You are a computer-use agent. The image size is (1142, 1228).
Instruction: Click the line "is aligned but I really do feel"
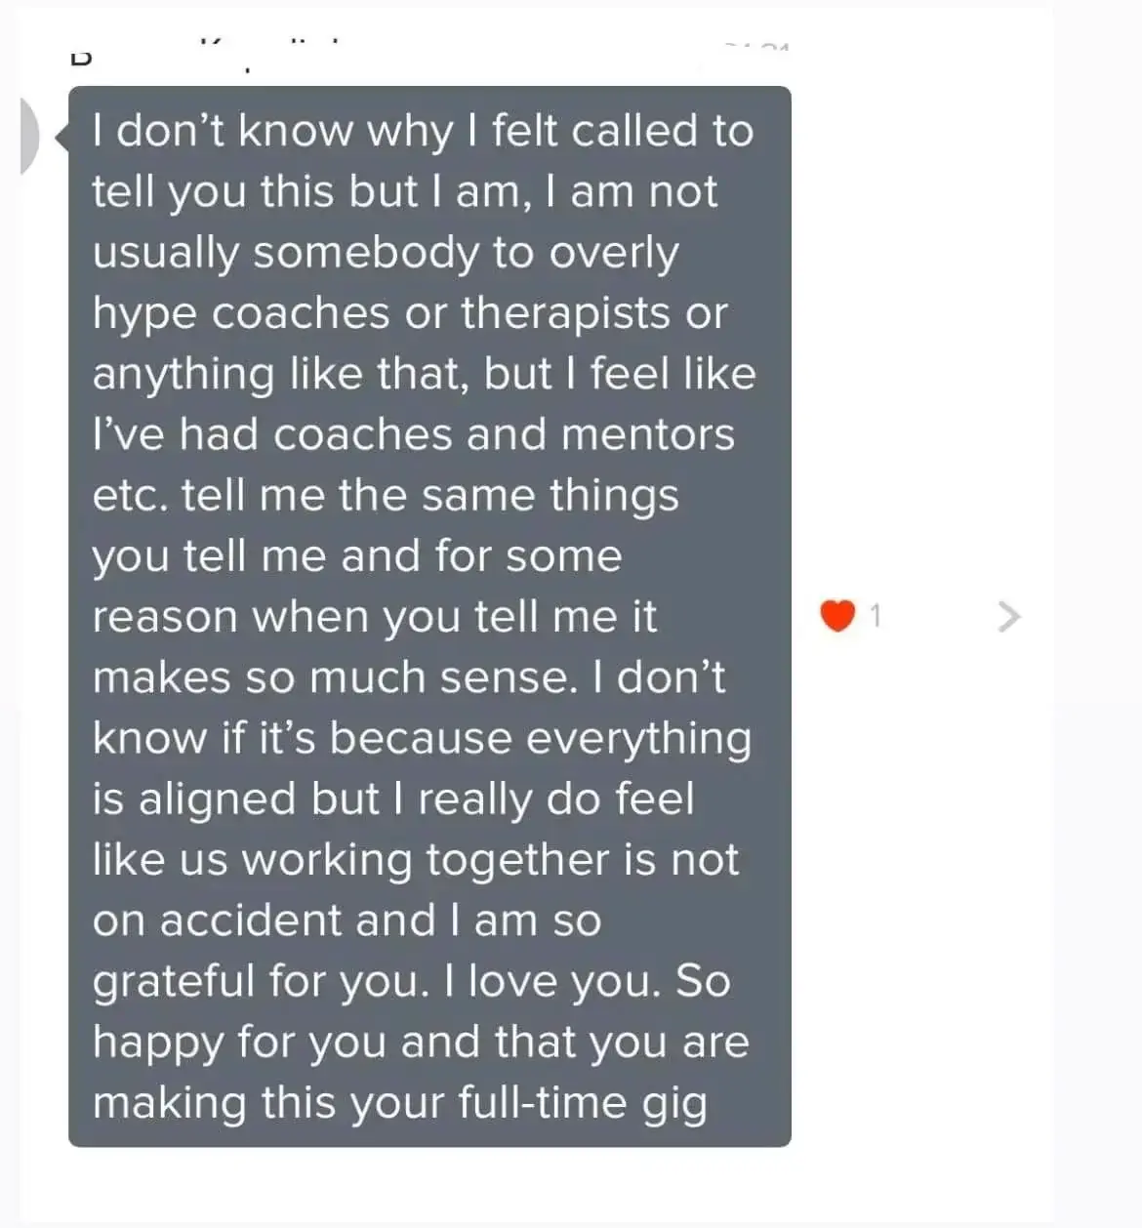click(392, 798)
